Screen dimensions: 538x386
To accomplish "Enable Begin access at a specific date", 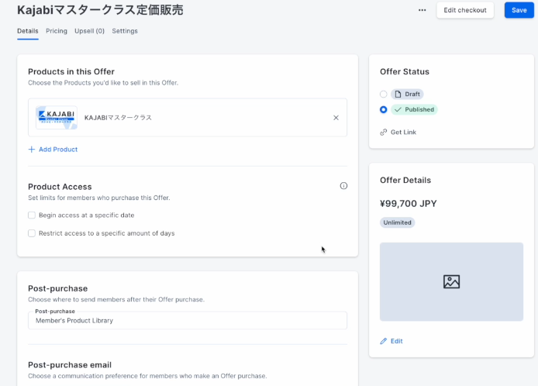I will click(x=32, y=215).
